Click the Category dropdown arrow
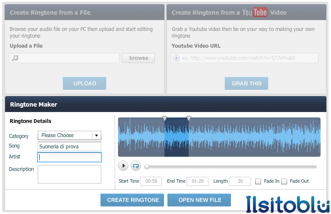 pyautogui.click(x=97, y=135)
